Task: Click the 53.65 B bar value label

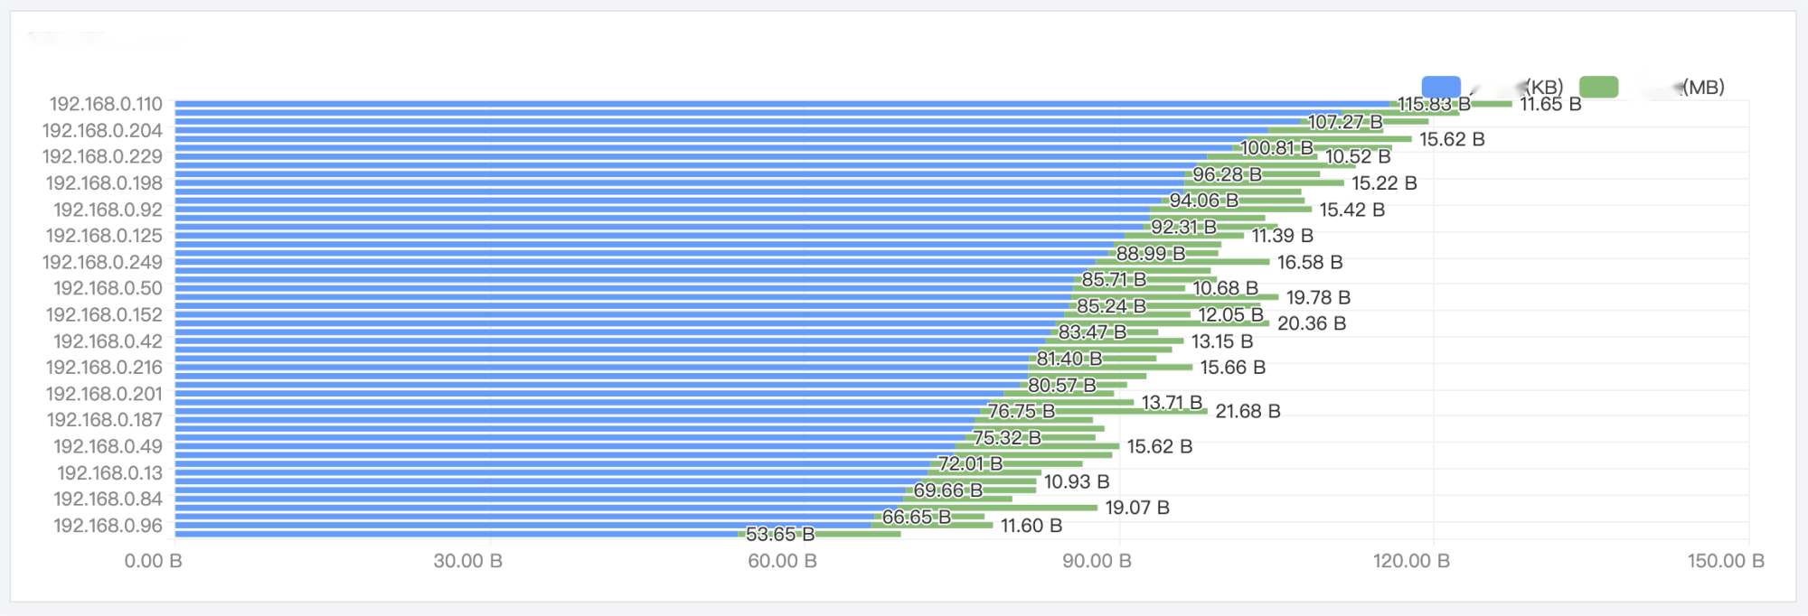Action: click(779, 535)
